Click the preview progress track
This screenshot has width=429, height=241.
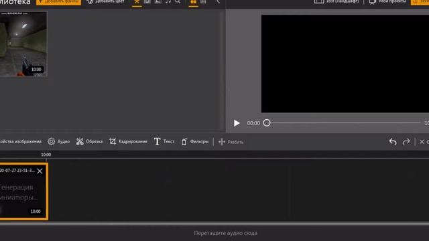[345, 123]
